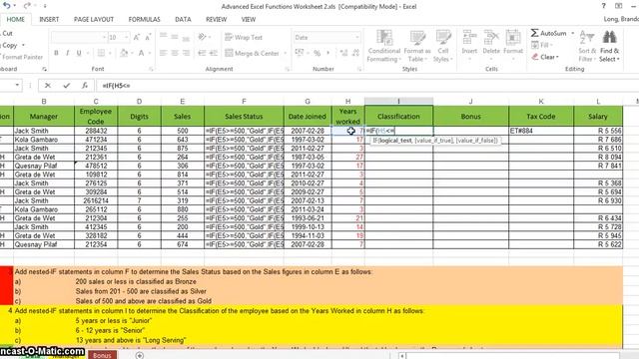
Task: Cancel the formula entry with X button
Action: [x=48, y=86]
